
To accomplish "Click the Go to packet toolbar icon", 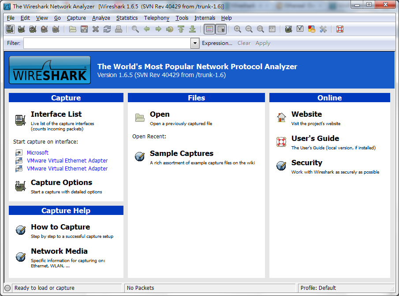I will [x=170, y=29].
